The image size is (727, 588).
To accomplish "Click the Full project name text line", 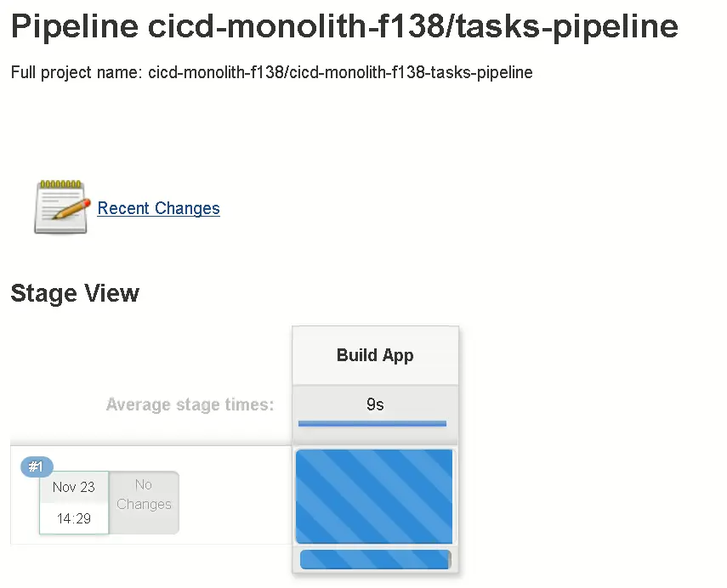I will coord(272,72).
